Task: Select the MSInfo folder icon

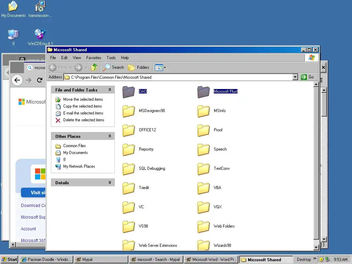Action: point(203,111)
